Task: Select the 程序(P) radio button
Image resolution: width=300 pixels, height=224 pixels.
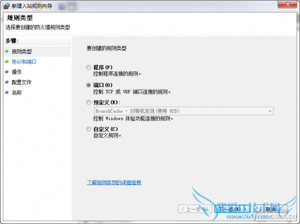Action: click(88, 67)
